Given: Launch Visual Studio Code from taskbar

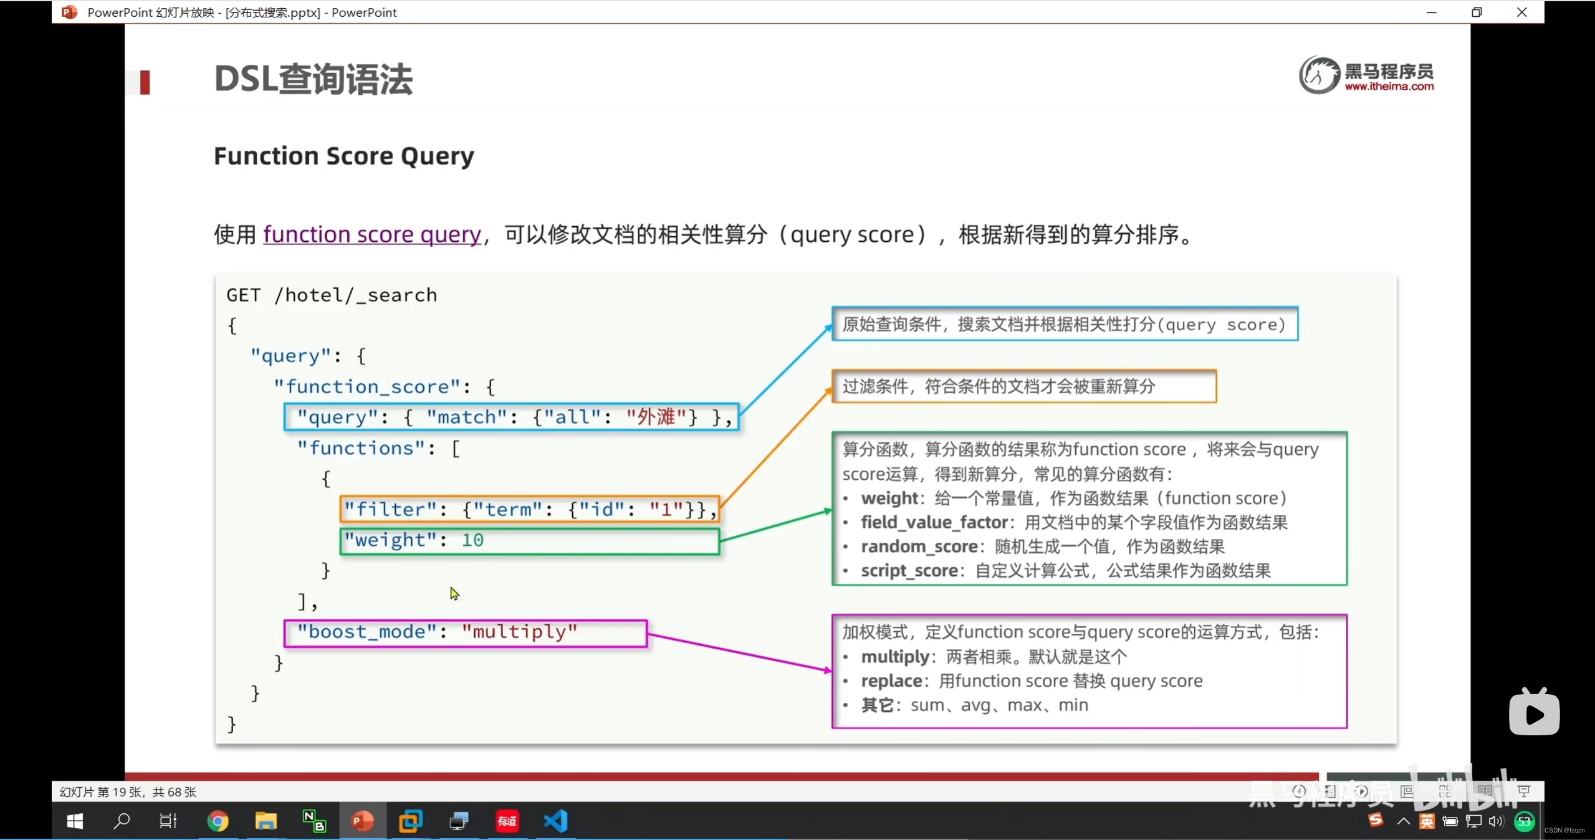Looking at the screenshot, I should (x=555, y=821).
